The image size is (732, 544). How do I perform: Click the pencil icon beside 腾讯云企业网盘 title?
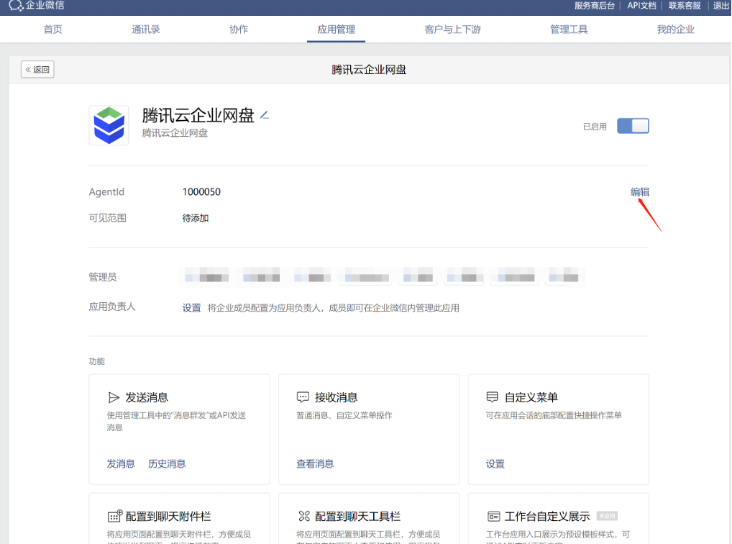point(264,114)
